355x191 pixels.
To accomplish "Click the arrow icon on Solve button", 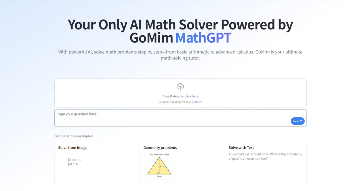I will [301, 121].
